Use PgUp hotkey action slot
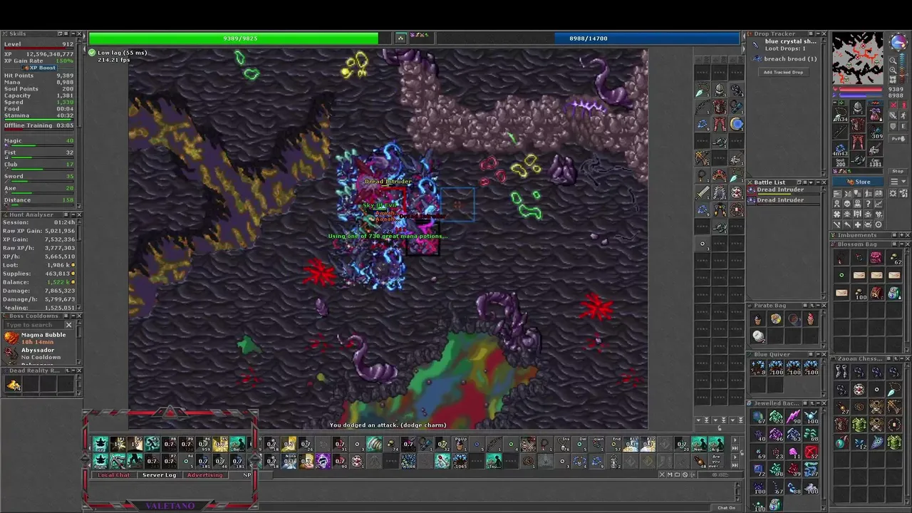Image resolution: width=912 pixels, height=513 pixels. click(460, 443)
